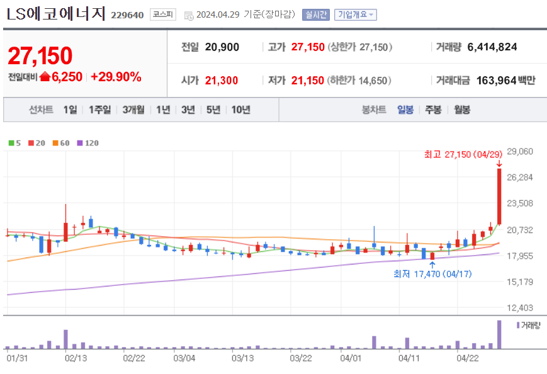Viewport: 547px width, 374px height.
Task: Switch to the 주봉 weekly candle chart
Action: pos(433,110)
